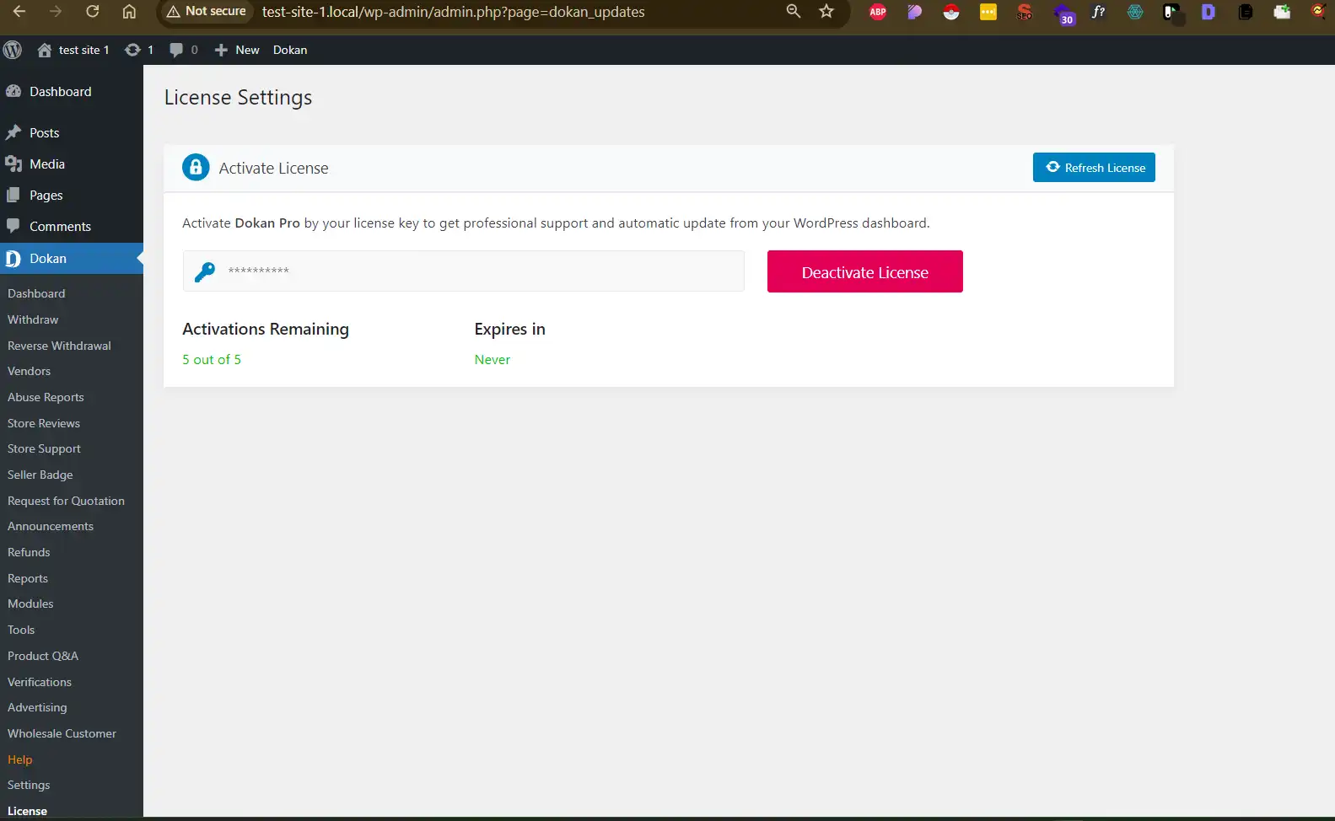Open the License submenu item
Image resolution: width=1335 pixels, height=821 pixels.
[x=27, y=811]
